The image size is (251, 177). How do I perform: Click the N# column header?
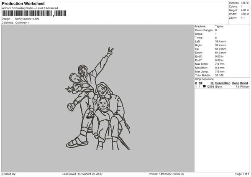pyautogui.click(x=200, y=83)
